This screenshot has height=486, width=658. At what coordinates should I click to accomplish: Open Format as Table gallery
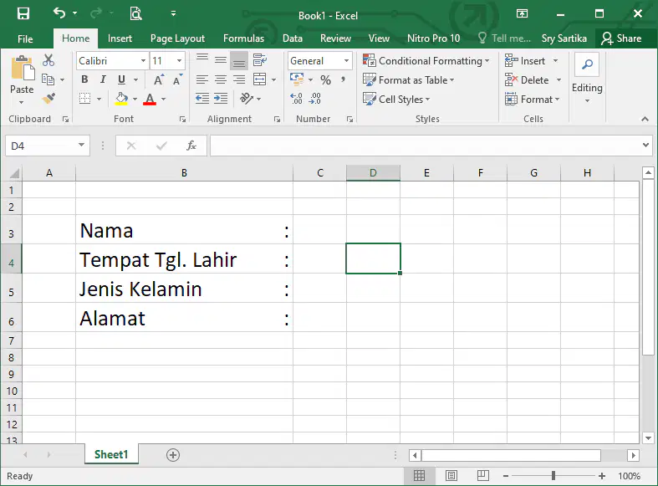pos(408,79)
